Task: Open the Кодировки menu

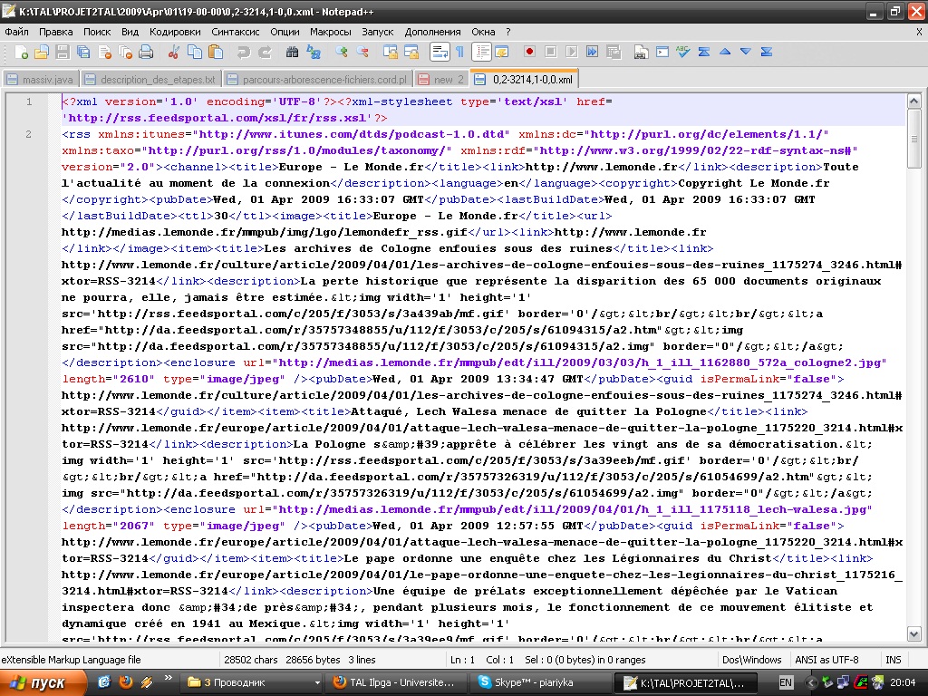Action: pyautogui.click(x=175, y=32)
